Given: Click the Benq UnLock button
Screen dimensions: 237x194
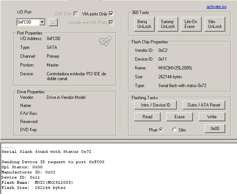Looking at the screenshot, I should 144,24.
